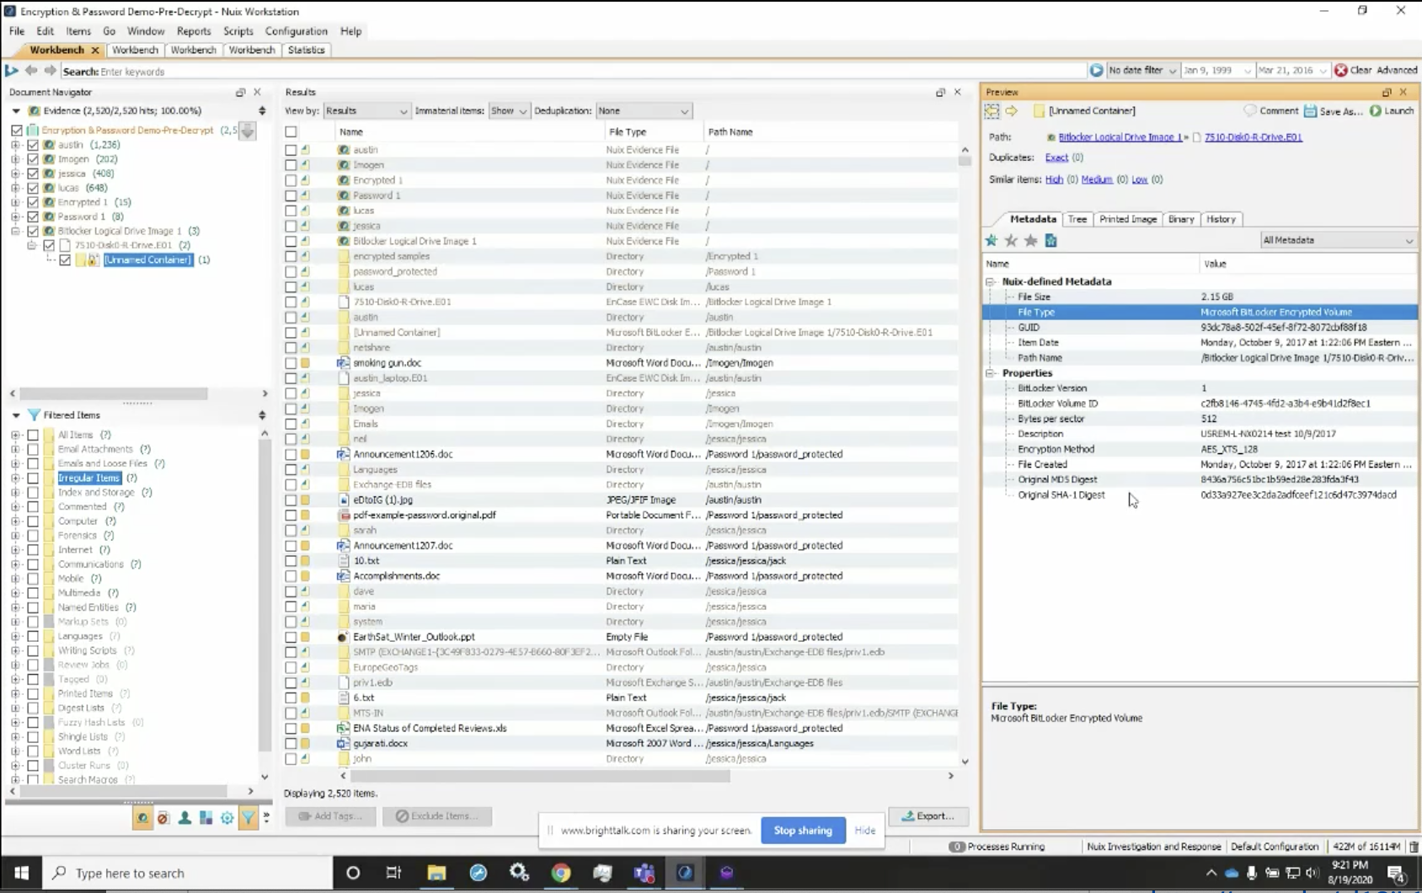
Task: Run the search with the blue play arrow
Action: (x=11, y=71)
